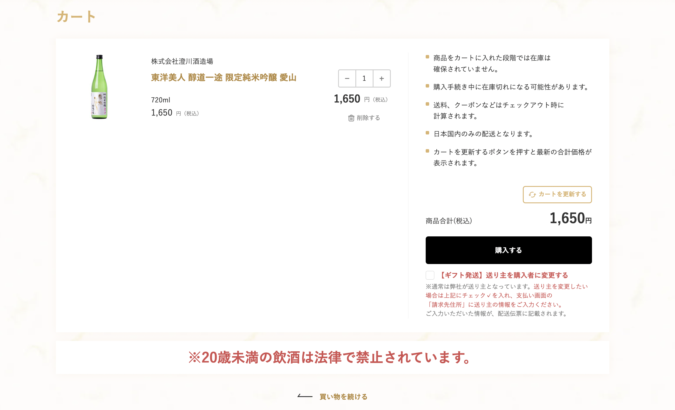Click the 20歳未満の飲酒は法律で禁止 warning text
The width and height of the screenshot is (675, 410).
point(330,357)
